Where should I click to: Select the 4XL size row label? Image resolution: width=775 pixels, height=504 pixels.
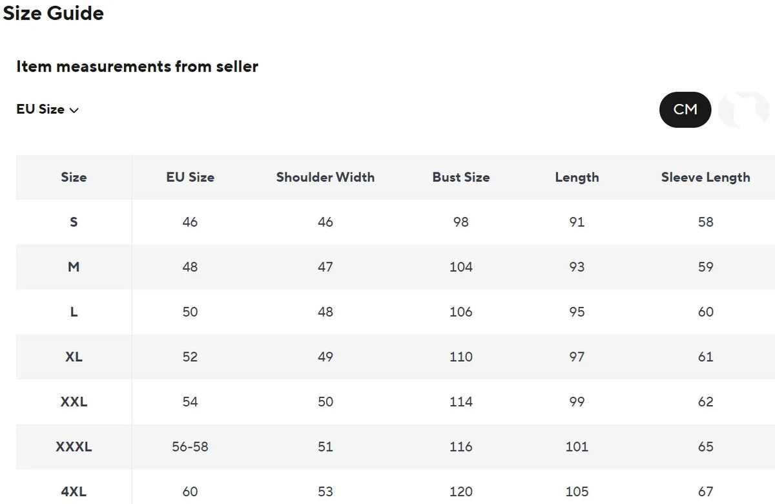pyautogui.click(x=74, y=492)
